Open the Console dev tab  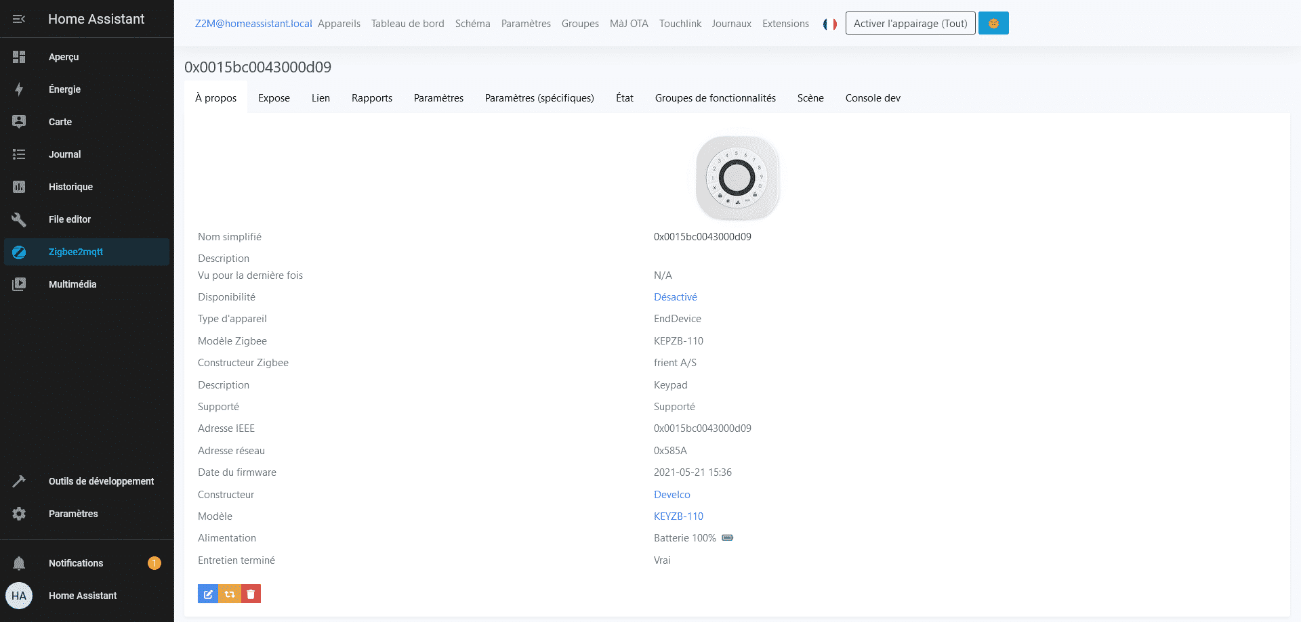(873, 98)
